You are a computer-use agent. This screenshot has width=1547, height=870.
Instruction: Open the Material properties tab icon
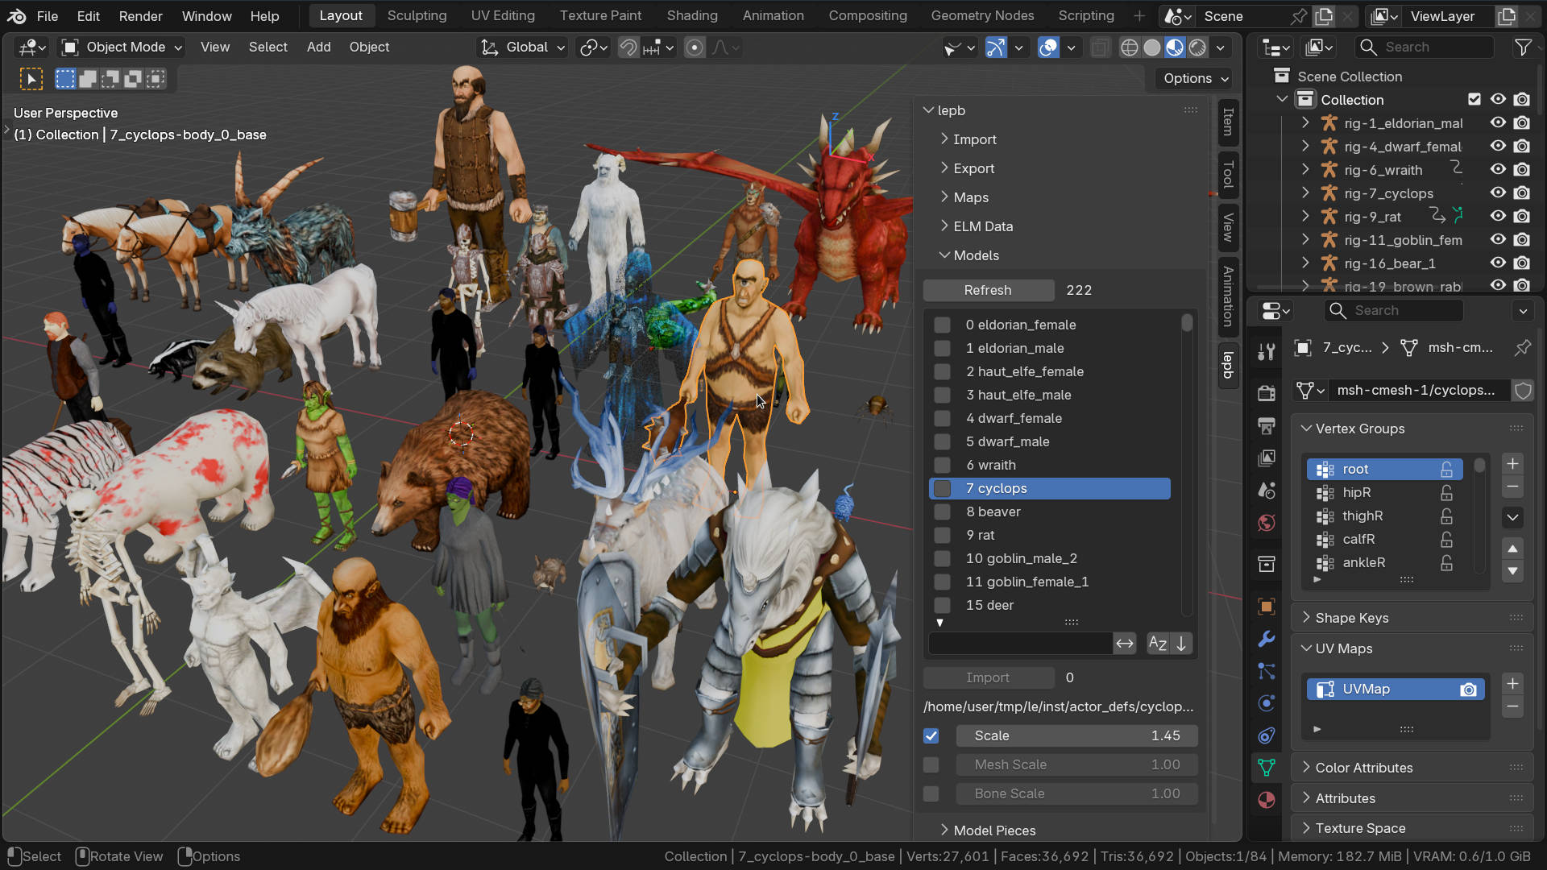(1266, 800)
